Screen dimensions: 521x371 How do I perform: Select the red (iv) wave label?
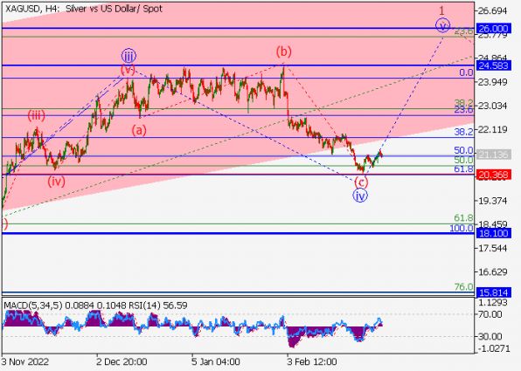pyautogui.click(x=56, y=182)
